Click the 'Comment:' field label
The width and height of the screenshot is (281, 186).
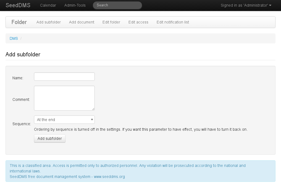21,99
